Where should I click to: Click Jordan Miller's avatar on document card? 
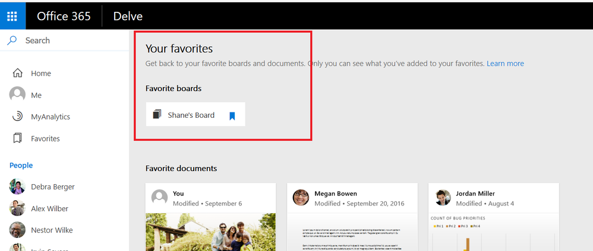coord(443,197)
